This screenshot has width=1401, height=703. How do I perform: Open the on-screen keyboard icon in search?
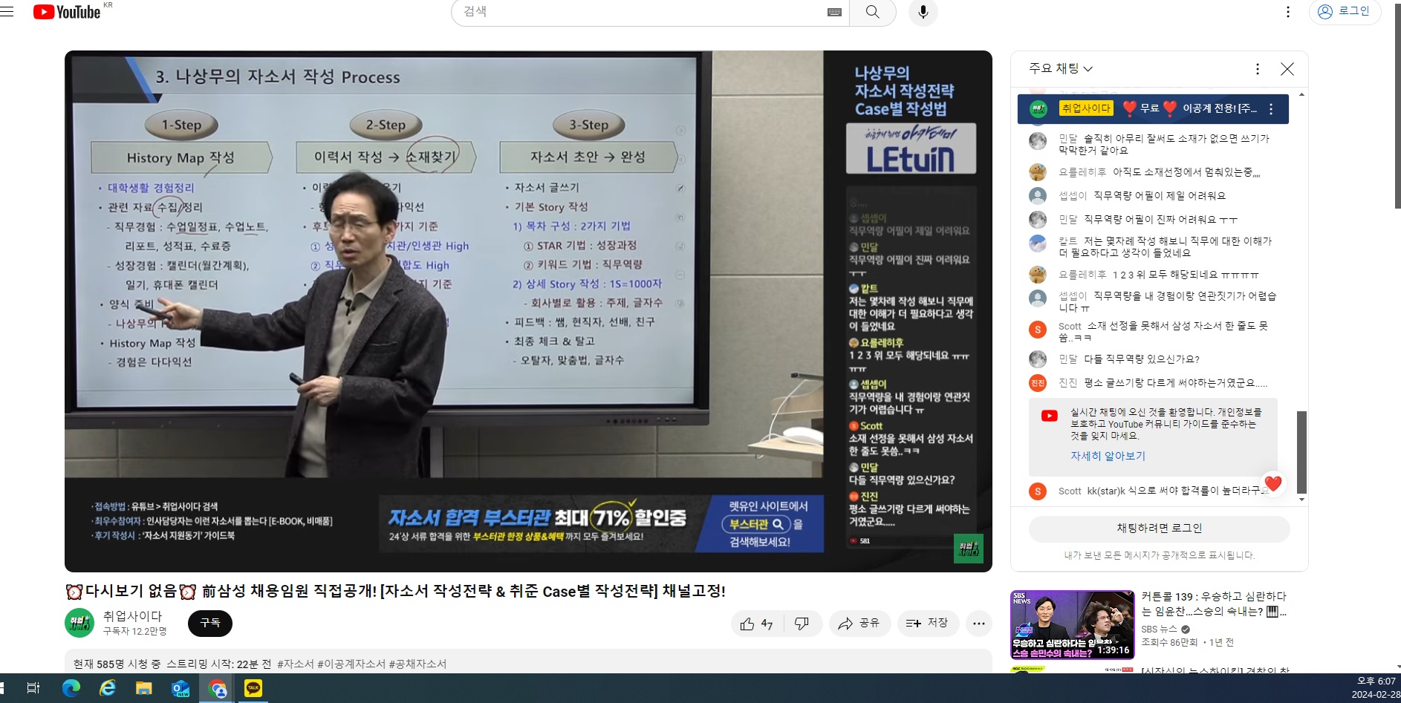(x=834, y=12)
